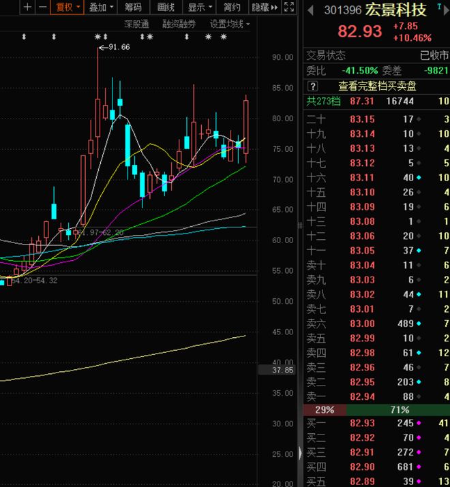Click the left arrow before stock code 301396
The height and width of the screenshot is (487, 450).
pos(310,10)
